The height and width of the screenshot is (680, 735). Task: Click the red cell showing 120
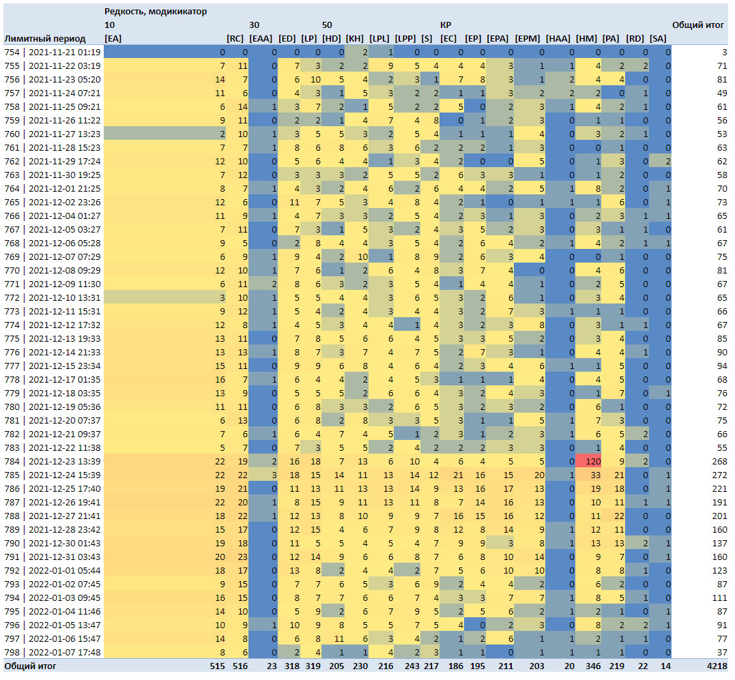[x=588, y=461]
